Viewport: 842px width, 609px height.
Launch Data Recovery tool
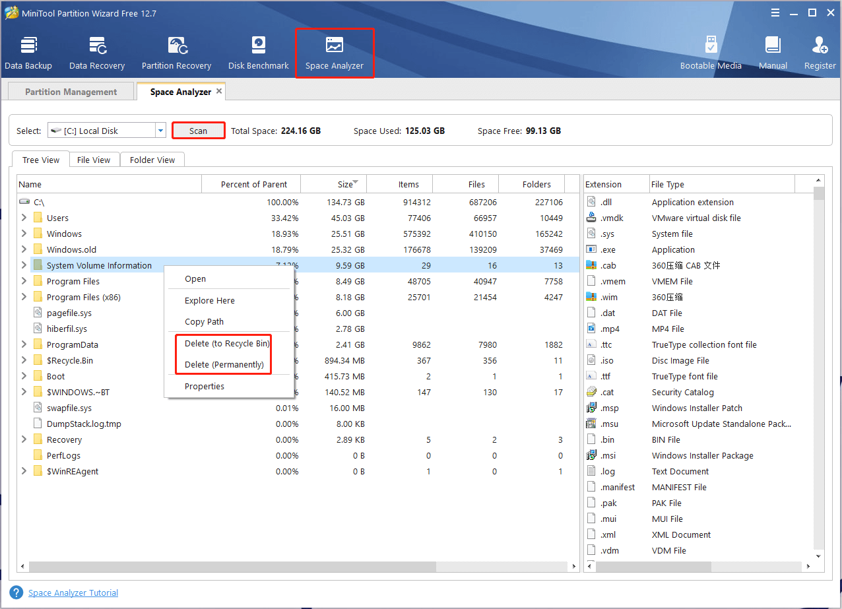click(x=97, y=53)
